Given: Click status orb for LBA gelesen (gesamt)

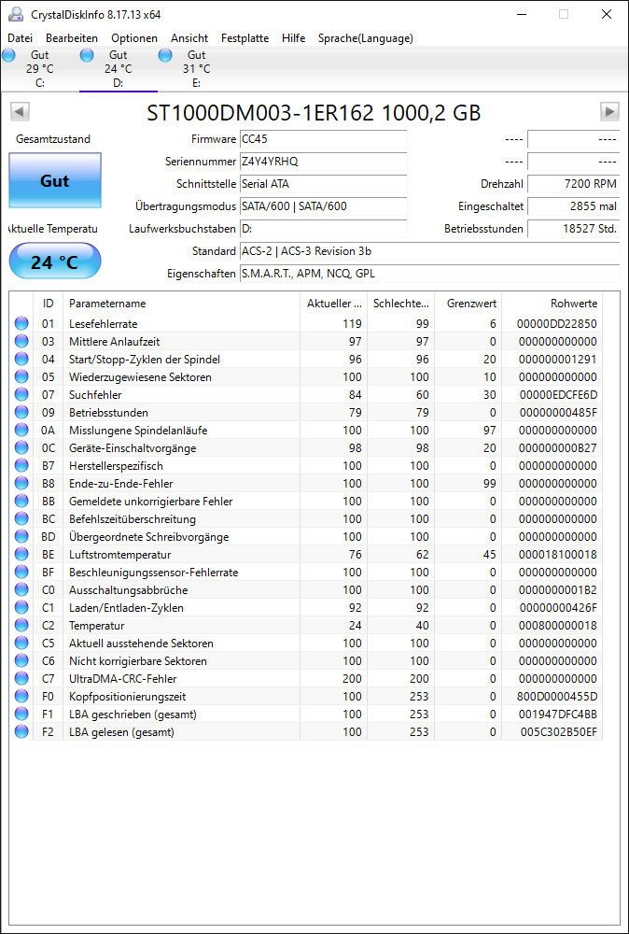Looking at the screenshot, I should (21, 731).
